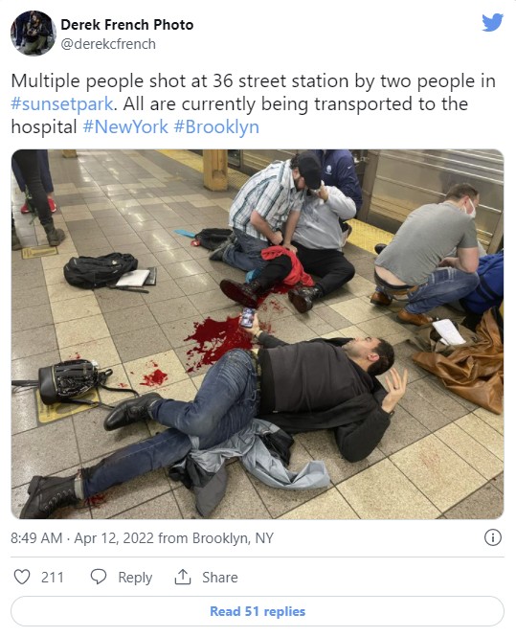This screenshot has width=516, height=637.
Task: Click the tweet body text
Action: tap(254, 104)
